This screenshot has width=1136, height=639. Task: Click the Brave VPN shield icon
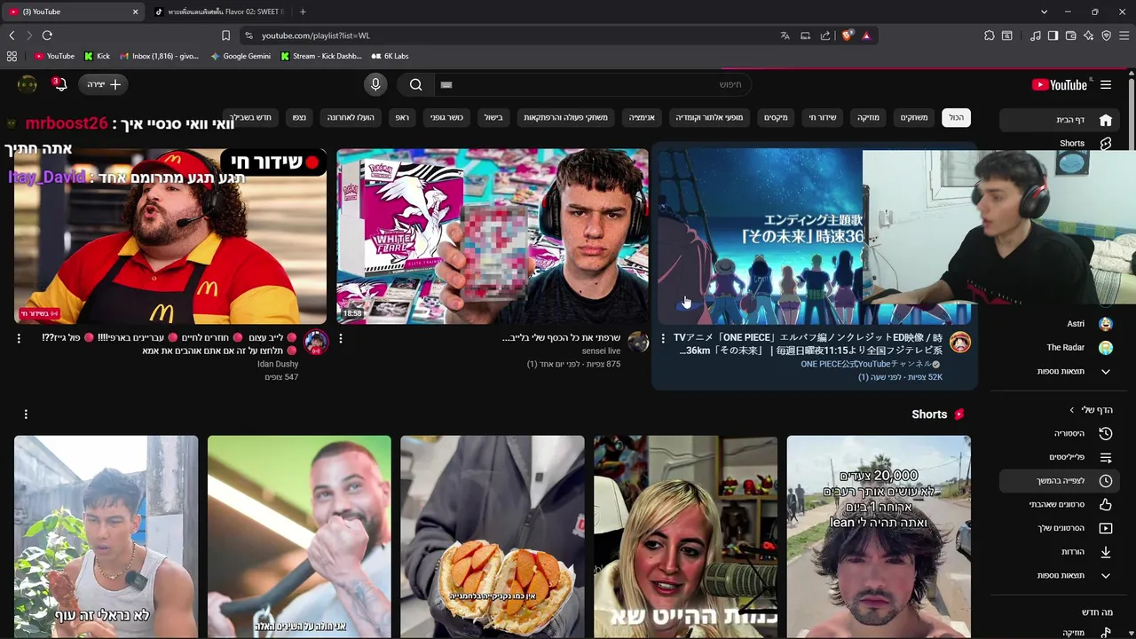pos(1106,35)
